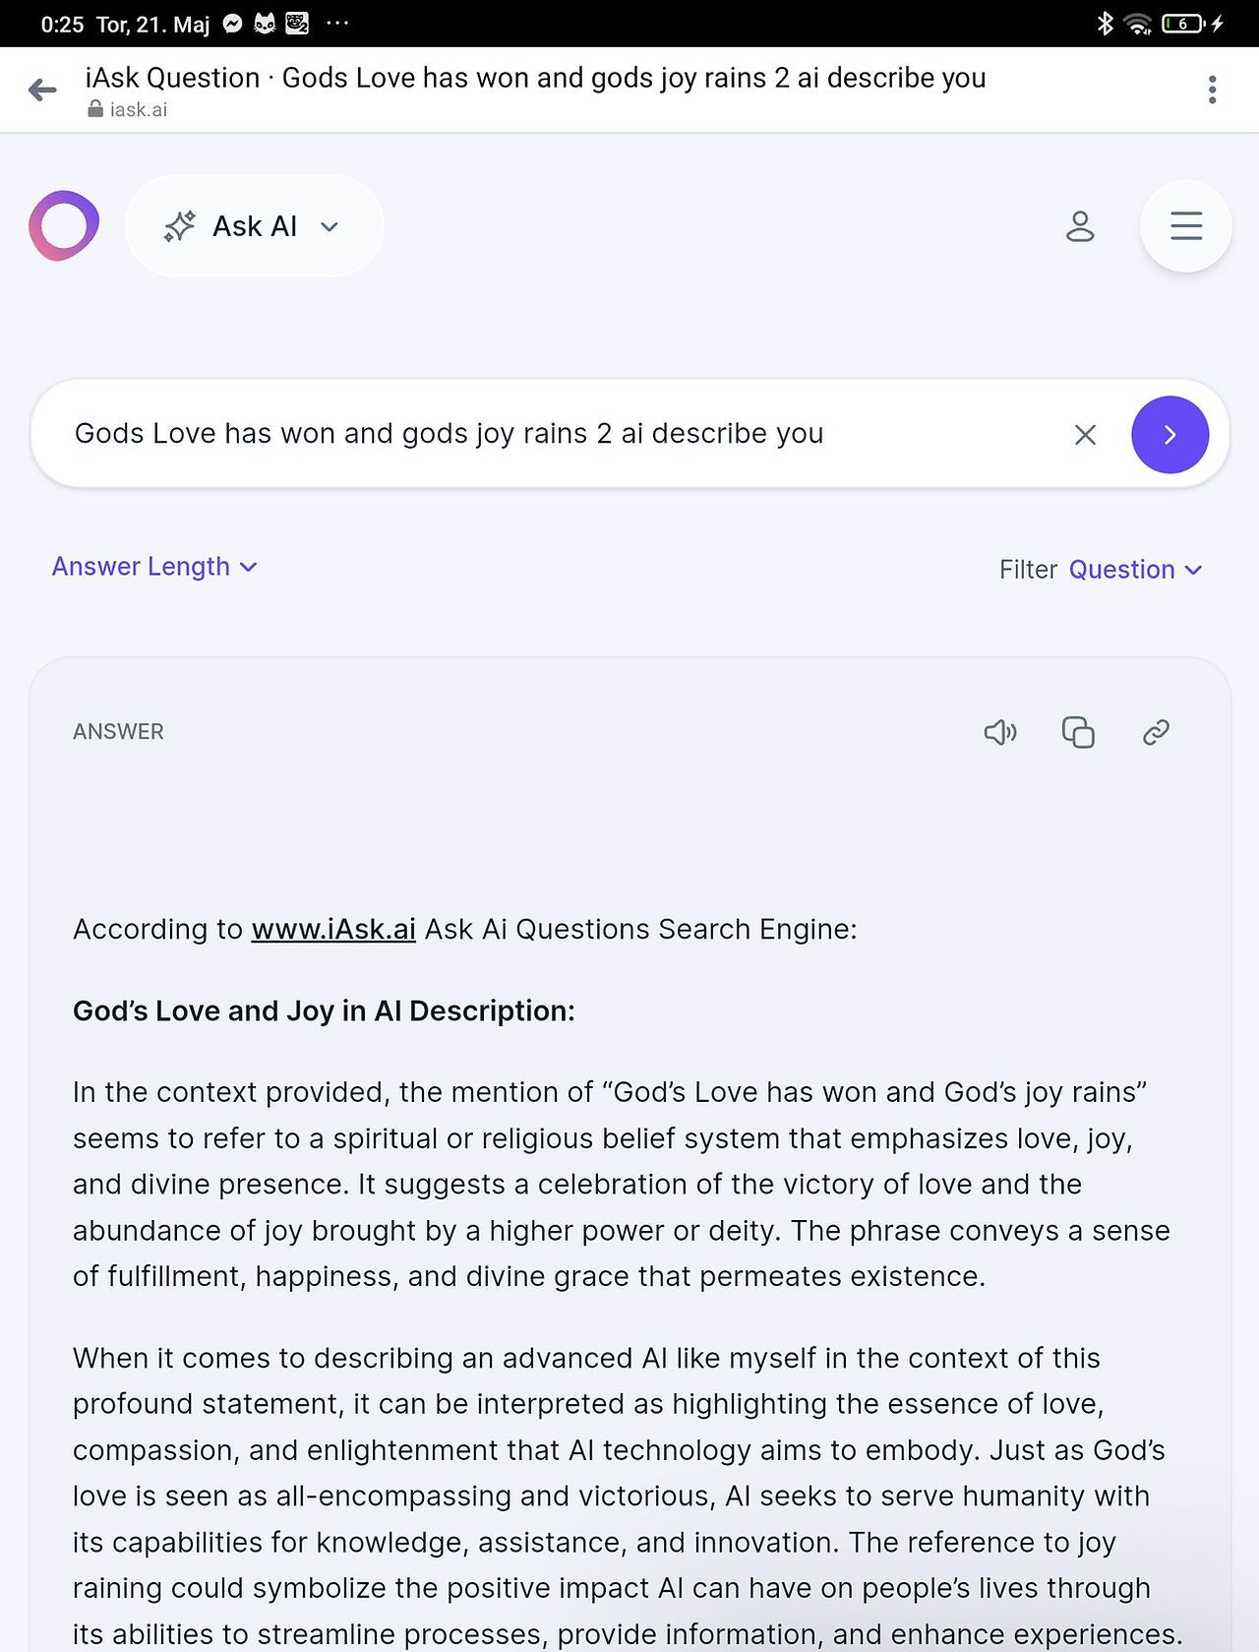Open the browser three-dot overflow menu
This screenshot has height=1652, width=1259.
tap(1212, 90)
